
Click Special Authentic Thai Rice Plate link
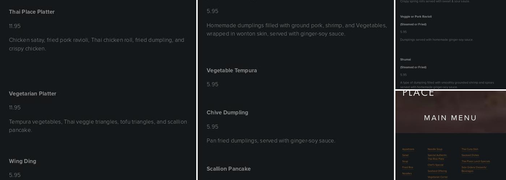click(x=437, y=157)
